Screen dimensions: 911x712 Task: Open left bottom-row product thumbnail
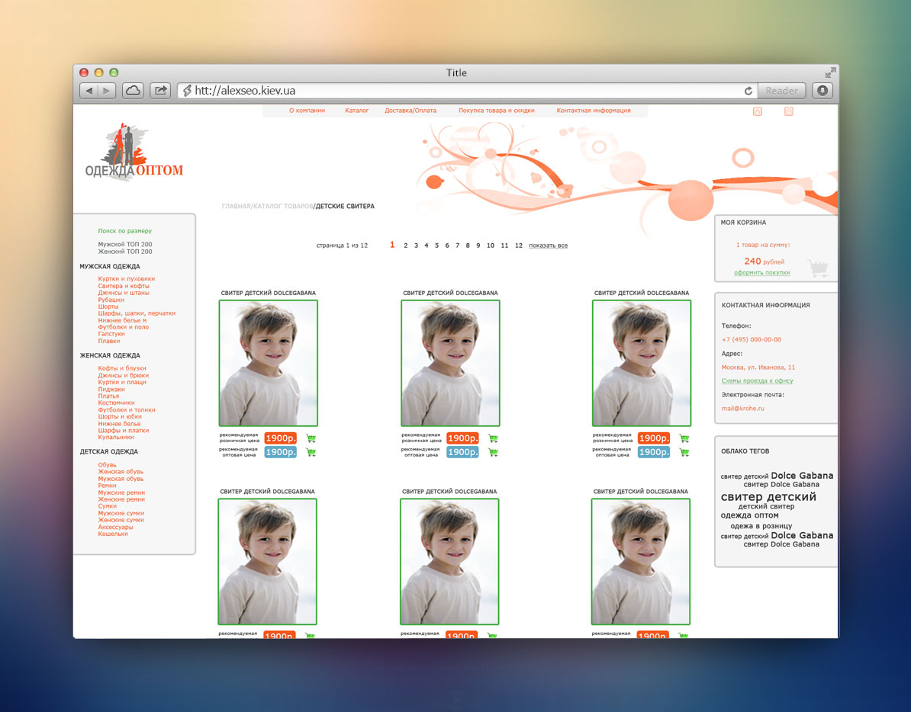coord(267,562)
